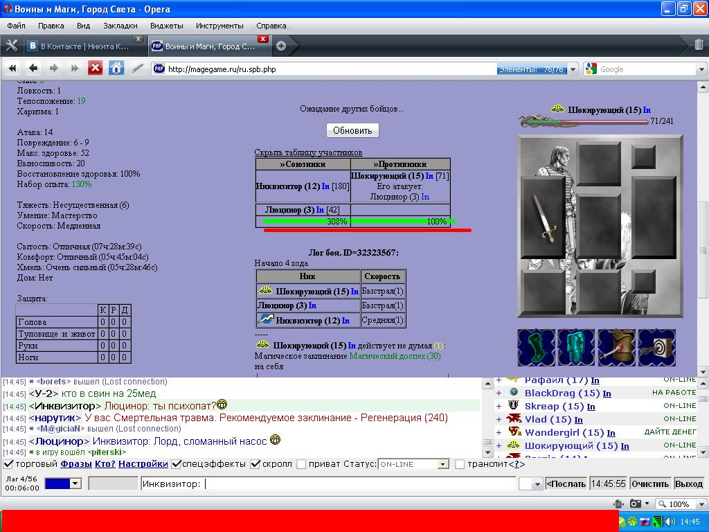
Task: Click the rewind navigation button
Action: pyautogui.click(x=12, y=69)
